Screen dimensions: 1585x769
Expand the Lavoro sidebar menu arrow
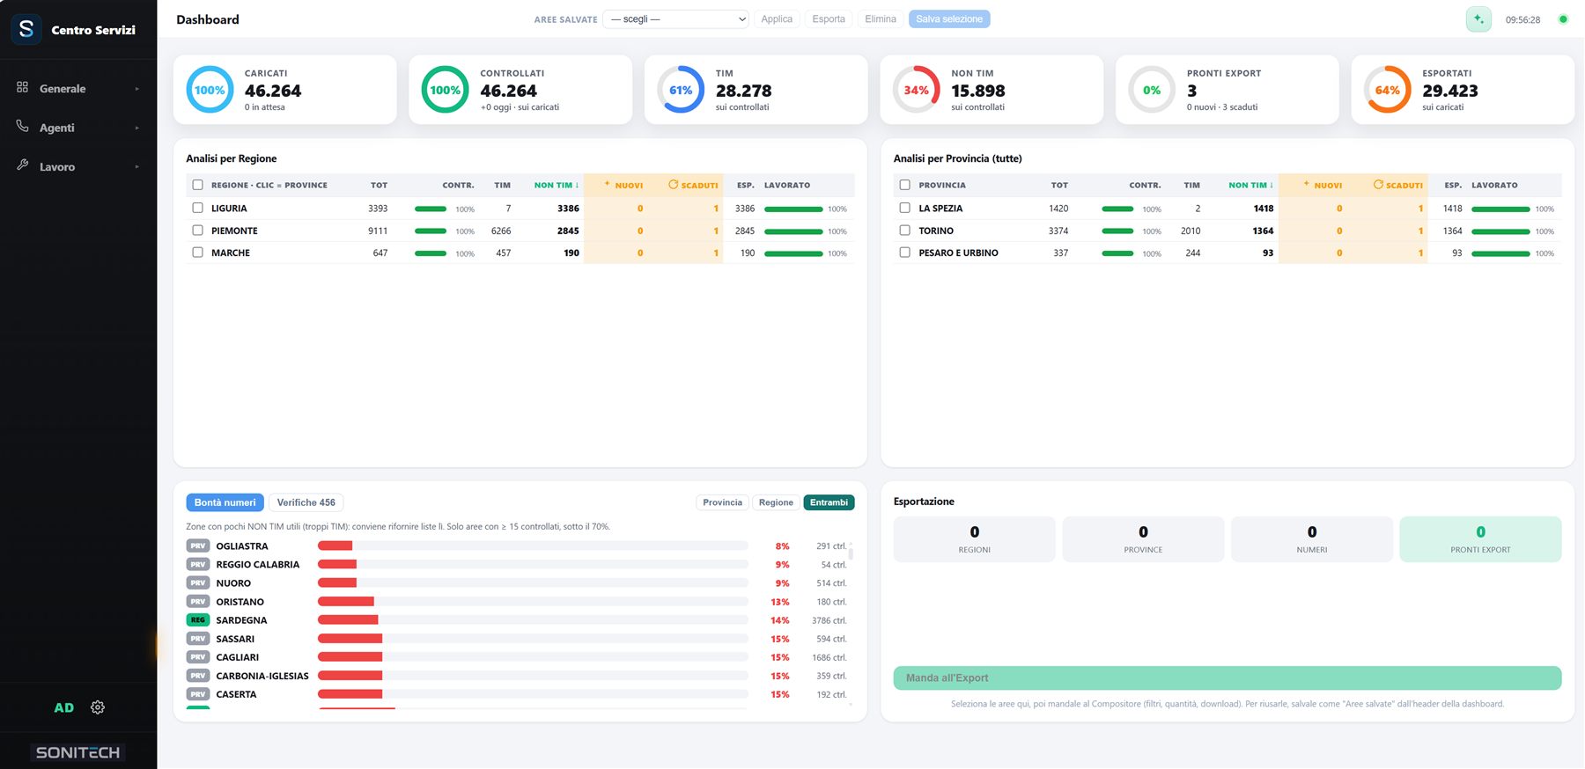point(137,166)
